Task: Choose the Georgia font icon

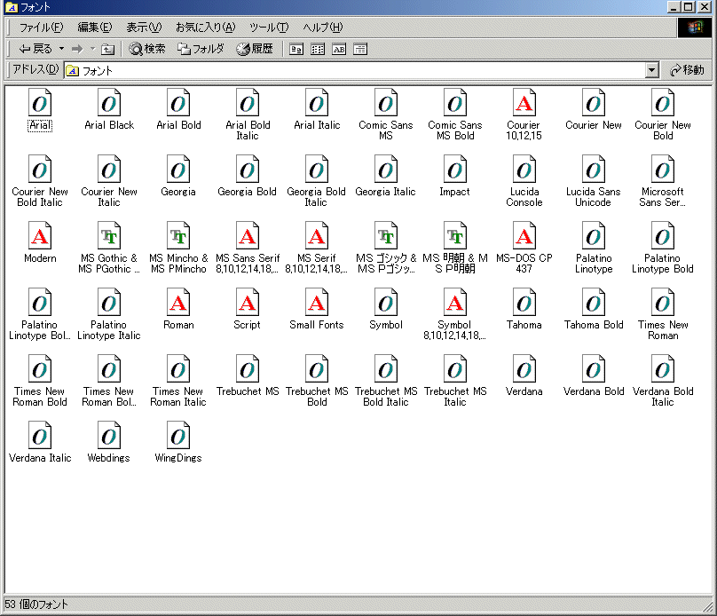Action: click(x=177, y=170)
